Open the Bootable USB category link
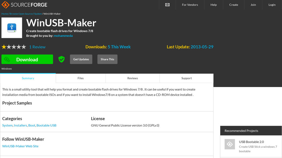 click(x=46, y=125)
